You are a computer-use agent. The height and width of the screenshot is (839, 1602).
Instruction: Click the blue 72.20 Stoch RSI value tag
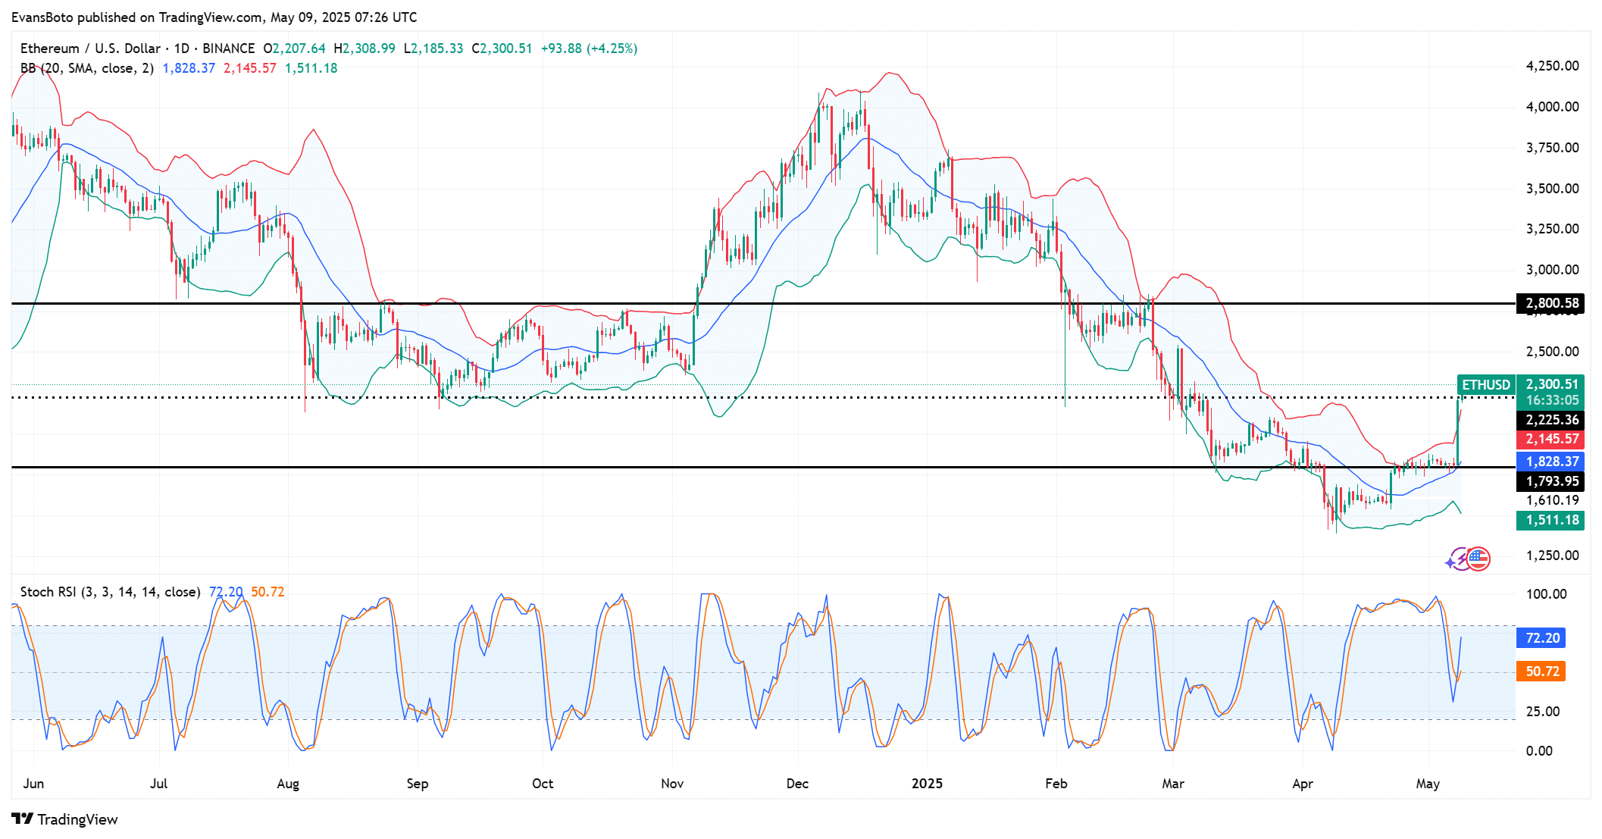(x=1541, y=638)
